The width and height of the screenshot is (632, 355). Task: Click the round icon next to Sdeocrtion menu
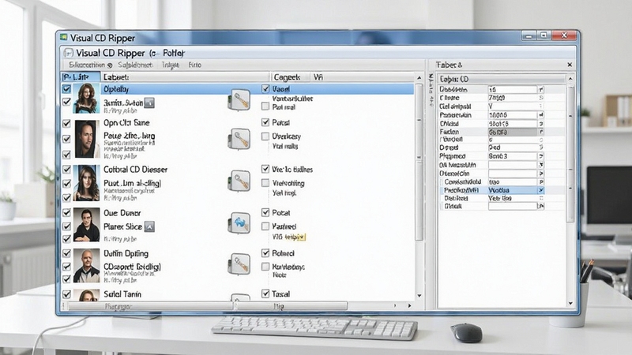point(110,65)
